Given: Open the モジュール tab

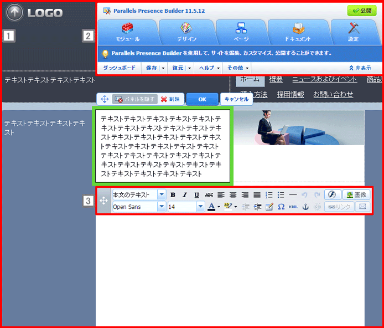Looking at the screenshot, I should [128, 32].
